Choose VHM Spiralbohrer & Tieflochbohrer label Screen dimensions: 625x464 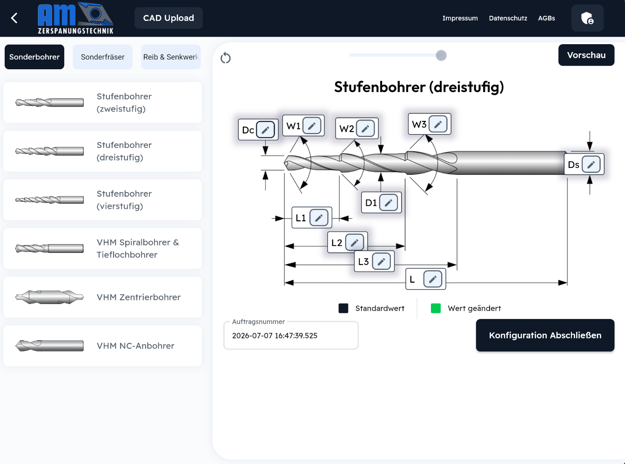pos(138,248)
